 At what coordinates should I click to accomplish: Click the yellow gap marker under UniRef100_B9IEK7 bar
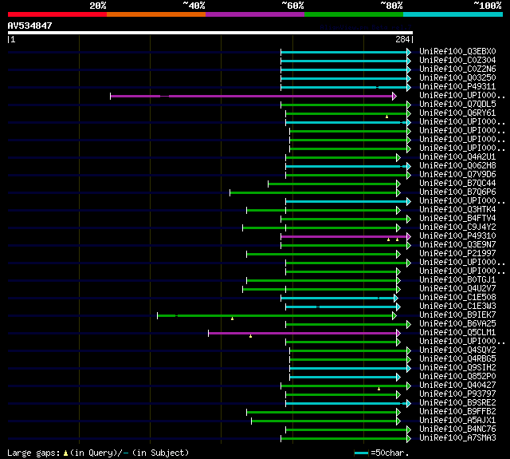(232, 319)
